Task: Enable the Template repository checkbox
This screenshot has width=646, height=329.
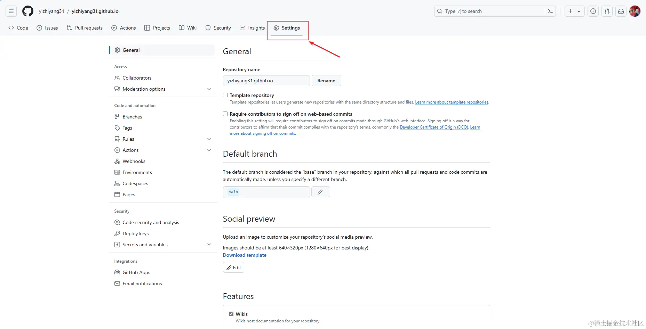Action: point(225,95)
